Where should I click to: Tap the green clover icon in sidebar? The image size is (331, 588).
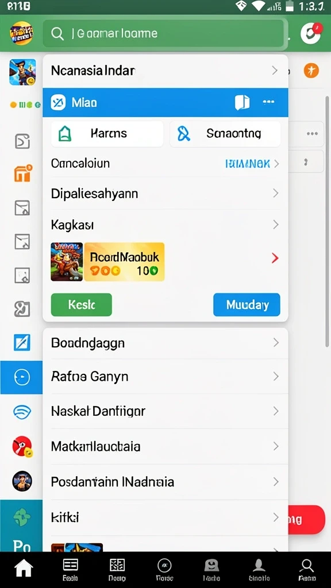pyautogui.click(x=22, y=517)
